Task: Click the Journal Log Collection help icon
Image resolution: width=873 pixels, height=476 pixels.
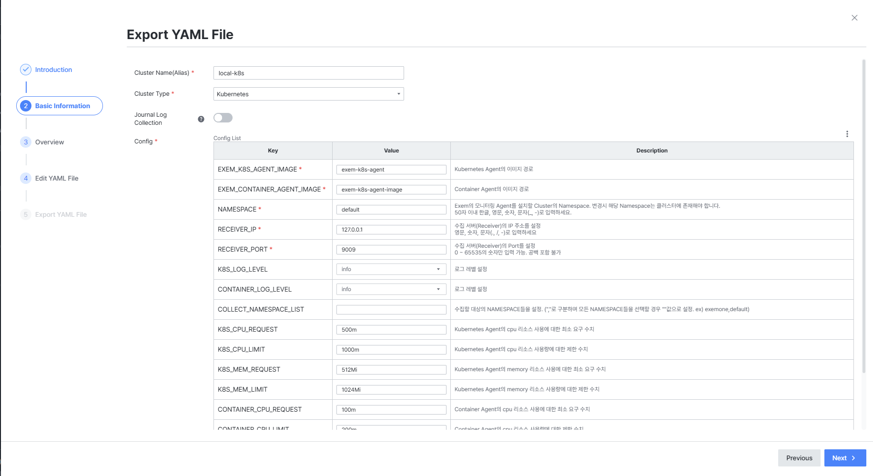Action: pyautogui.click(x=201, y=119)
